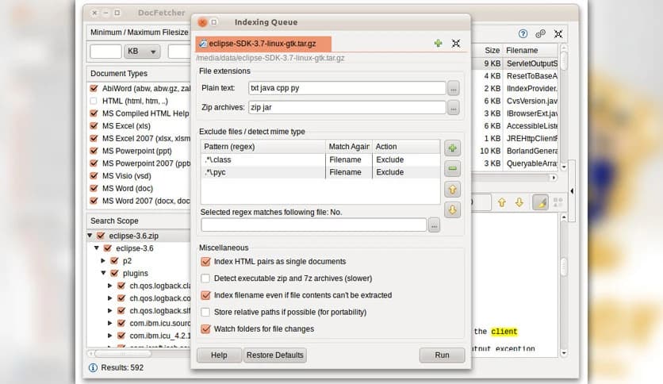Image resolution: width=663 pixels, height=384 pixels.
Task: Select the eclipse-SDK-3.7-linux-gtk.tar.gz tab
Action: coord(263,44)
